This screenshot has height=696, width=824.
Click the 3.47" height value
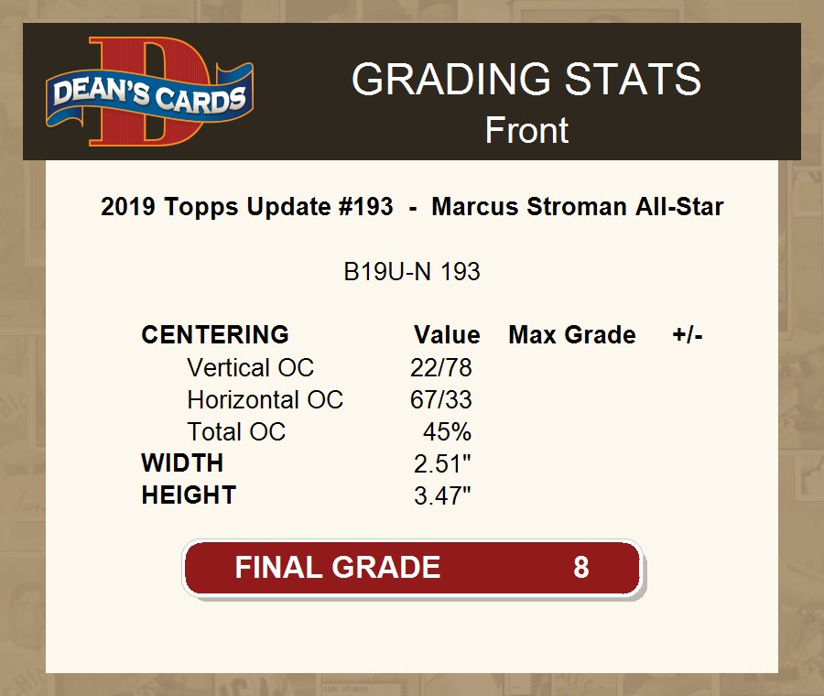(x=442, y=496)
